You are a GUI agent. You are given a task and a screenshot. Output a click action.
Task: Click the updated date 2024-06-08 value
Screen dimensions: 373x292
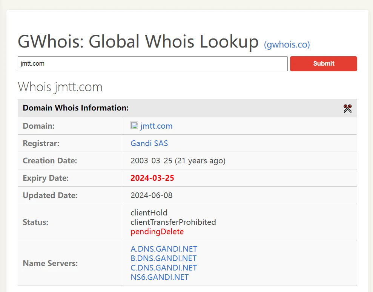coord(151,195)
